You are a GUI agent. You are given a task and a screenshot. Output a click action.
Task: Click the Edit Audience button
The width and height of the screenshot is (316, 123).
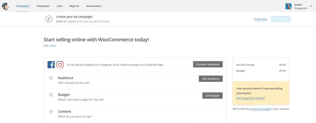(x=210, y=79)
